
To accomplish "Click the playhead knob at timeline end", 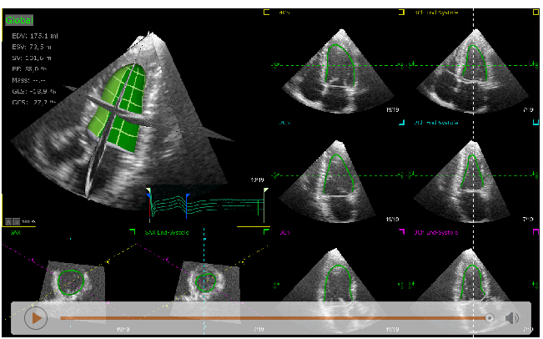I will coord(490,318).
